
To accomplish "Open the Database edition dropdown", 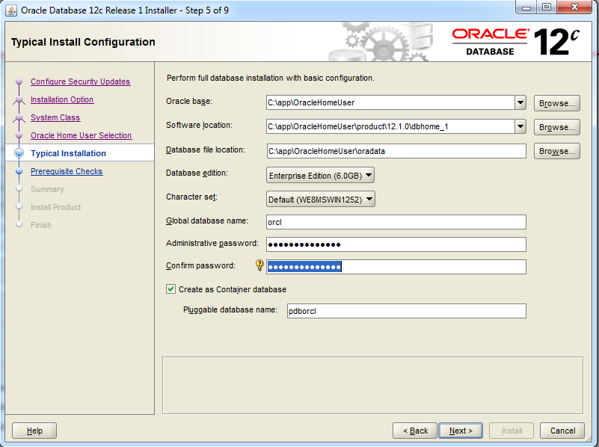I will coord(320,176).
